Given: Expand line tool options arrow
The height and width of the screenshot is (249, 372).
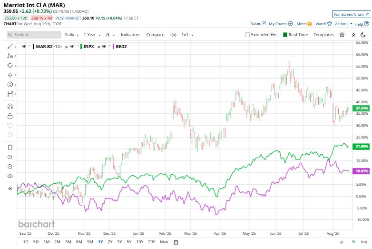Looking at the screenshot, I should [x=15, y=47].
